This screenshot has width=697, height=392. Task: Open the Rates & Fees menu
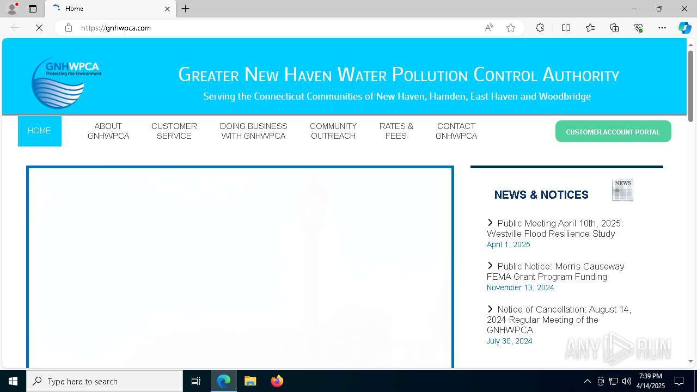tap(396, 131)
